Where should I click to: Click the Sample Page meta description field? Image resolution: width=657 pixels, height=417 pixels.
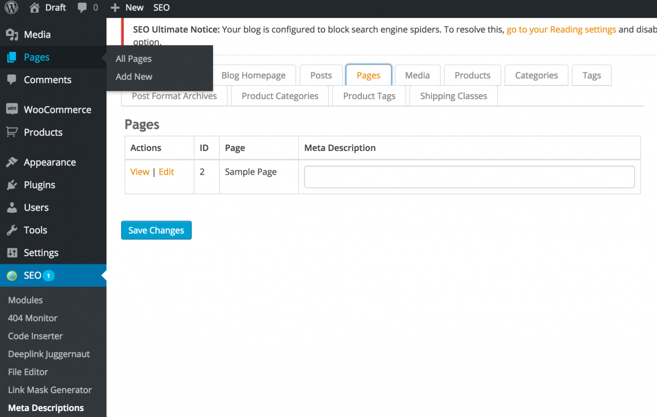(468, 176)
